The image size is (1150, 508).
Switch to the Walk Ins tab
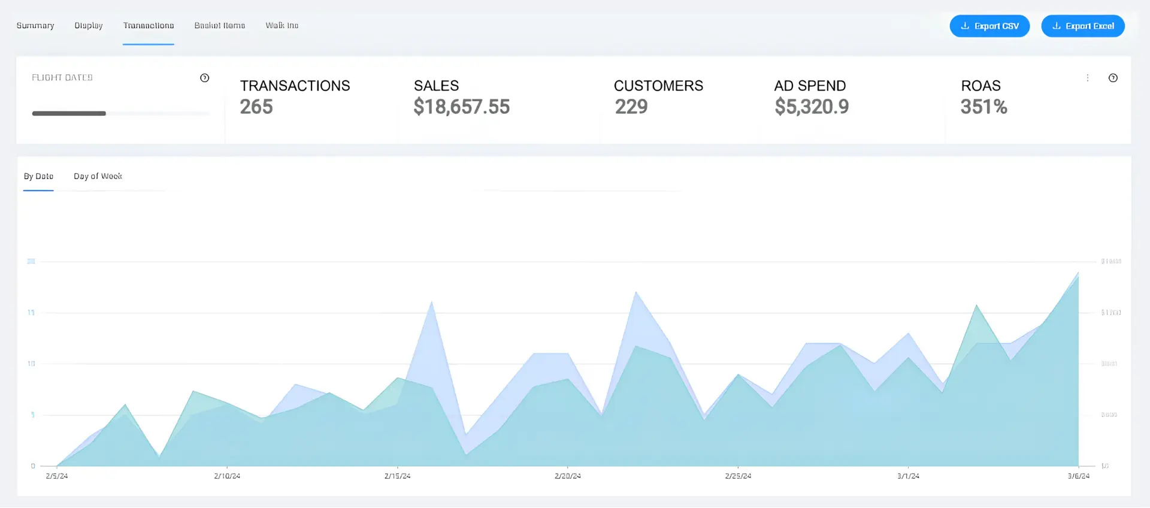click(x=282, y=26)
